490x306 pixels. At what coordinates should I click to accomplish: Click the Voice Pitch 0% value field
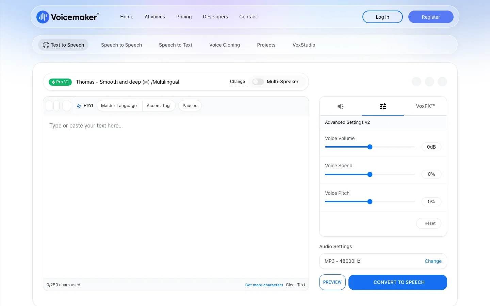(x=431, y=202)
